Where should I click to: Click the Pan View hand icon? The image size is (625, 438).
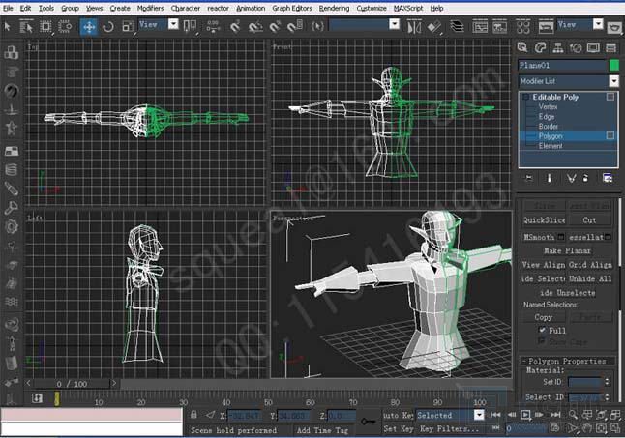coord(586,428)
